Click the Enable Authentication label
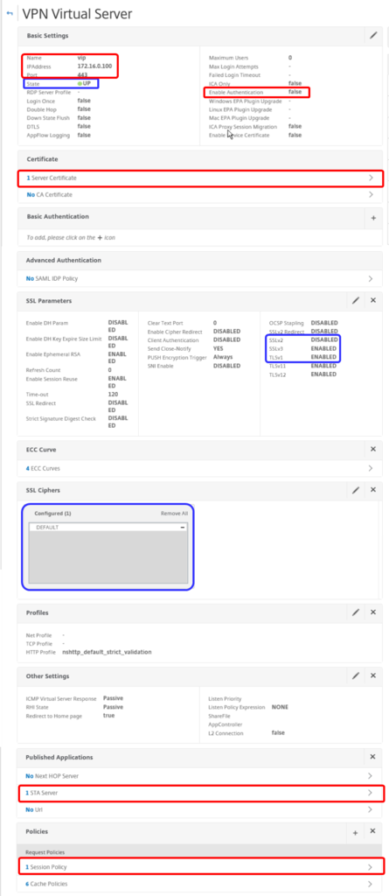389x896 pixels. pos(236,91)
